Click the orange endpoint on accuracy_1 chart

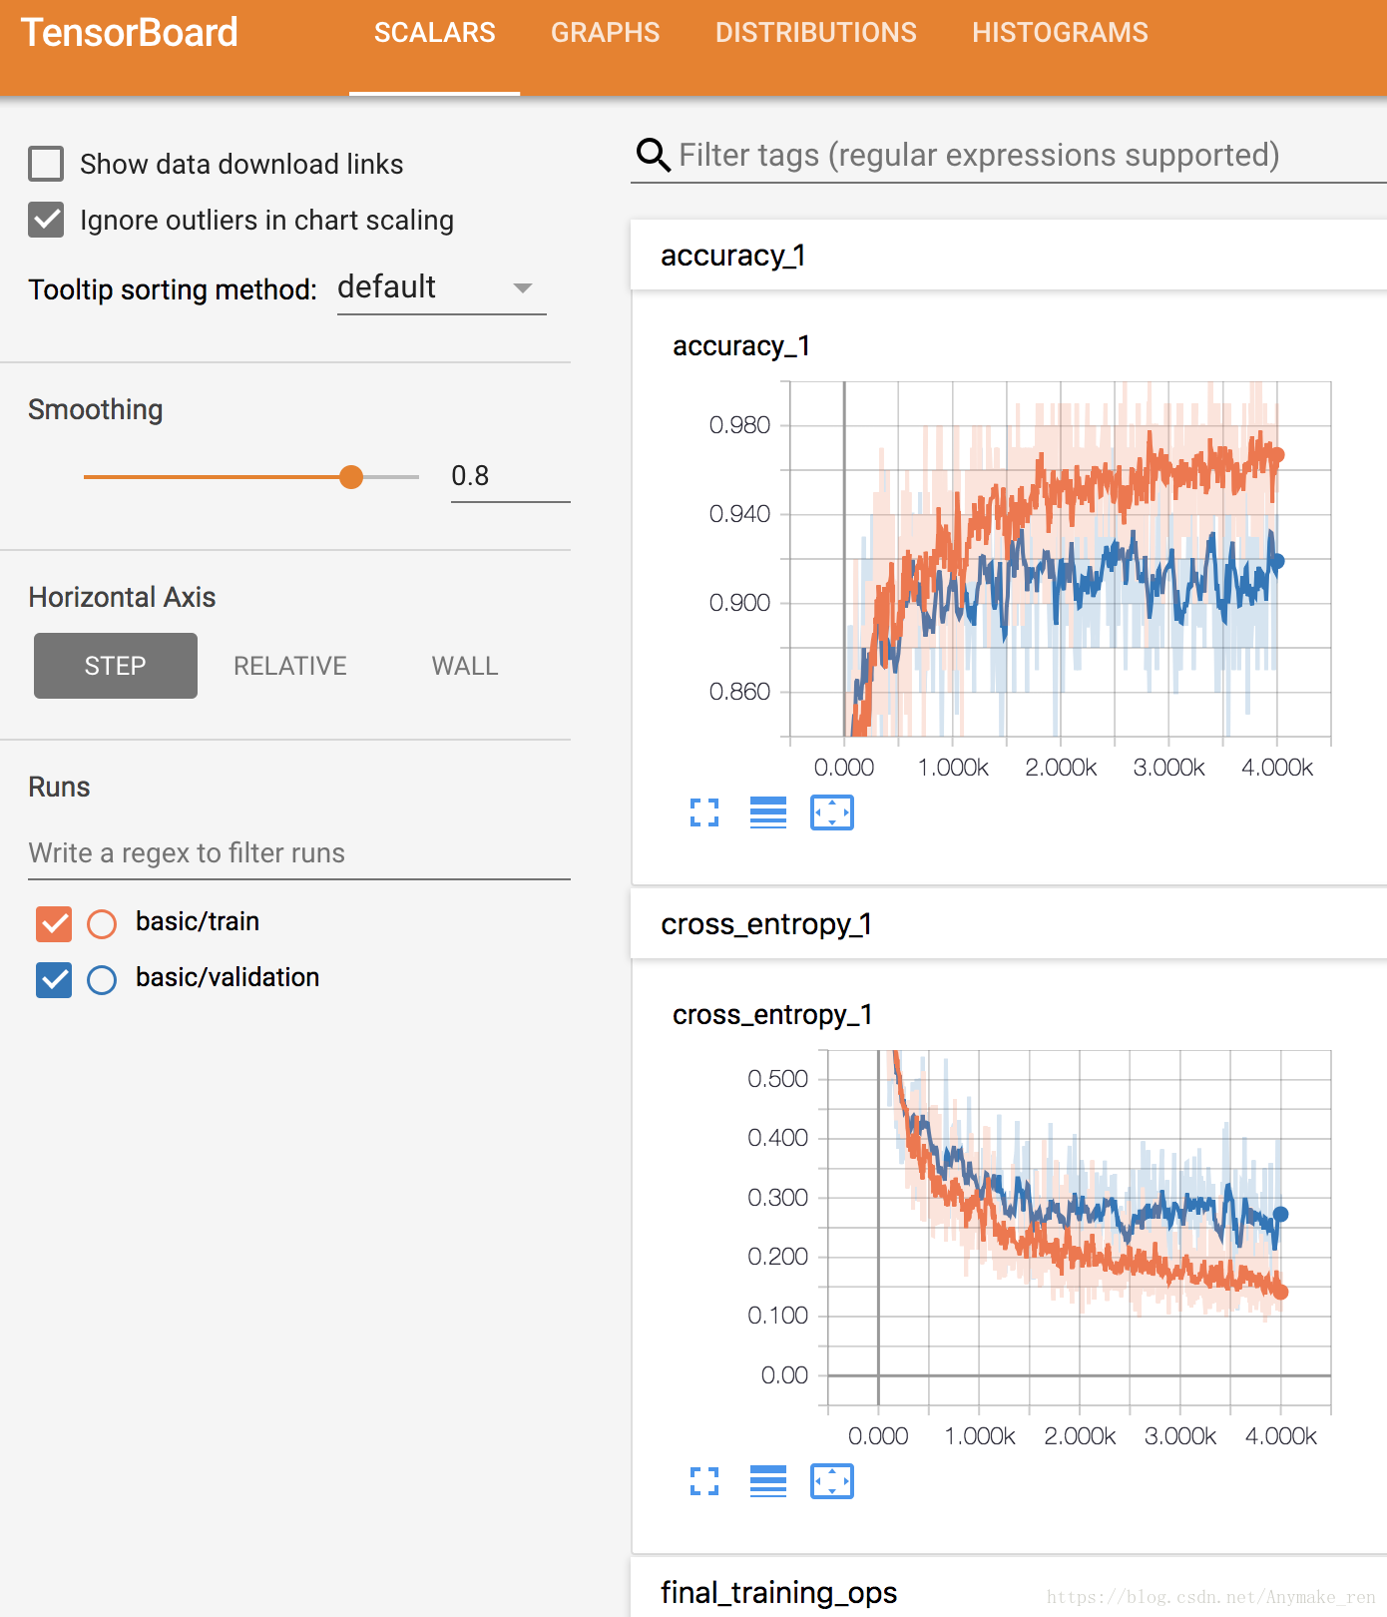1277,455
